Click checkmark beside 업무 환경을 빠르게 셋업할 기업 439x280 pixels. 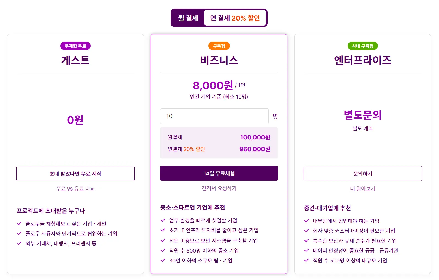(x=163, y=220)
